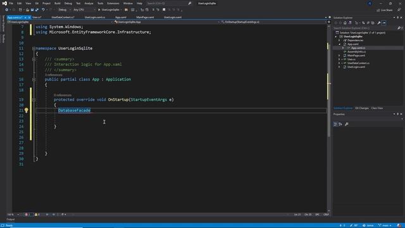Open the Help menu

pyautogui.click(x=139, y=3)
